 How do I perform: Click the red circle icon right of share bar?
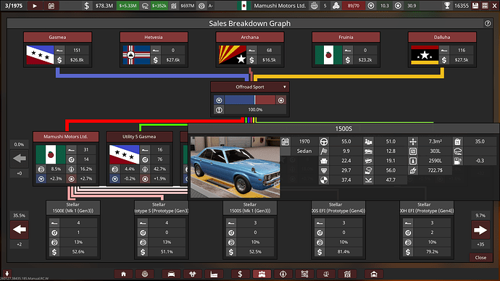[x=281, y=101]
